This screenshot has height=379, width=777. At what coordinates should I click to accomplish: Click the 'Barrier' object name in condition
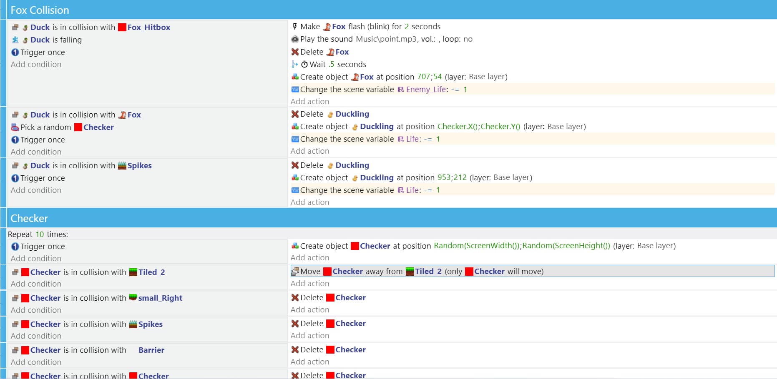(x=151, y=350)
